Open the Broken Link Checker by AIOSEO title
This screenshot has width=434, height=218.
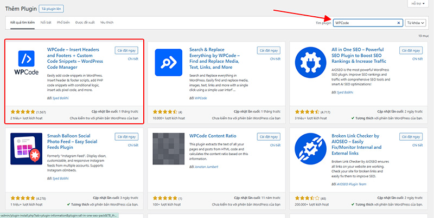coord(356,144)
